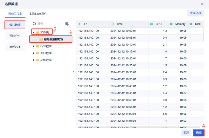Expand the 功能数据 folder arrow
Viewport: 209px width, 138px height.
[x=34, y=60]
